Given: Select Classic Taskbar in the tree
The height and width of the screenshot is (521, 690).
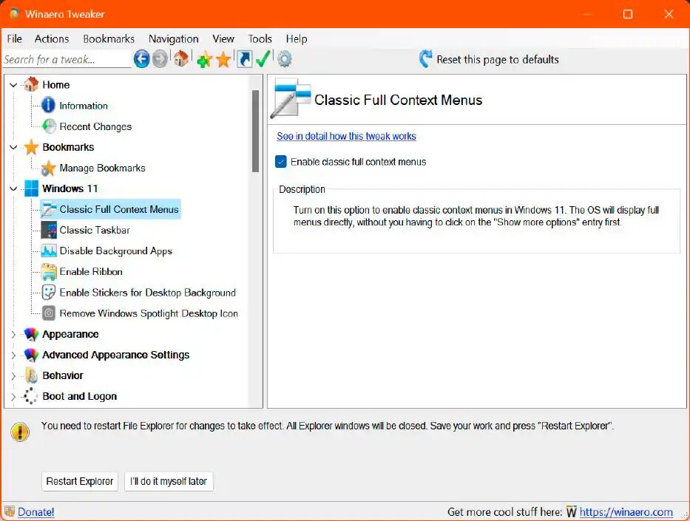Looking at the screenshot, I should point(95,230).
